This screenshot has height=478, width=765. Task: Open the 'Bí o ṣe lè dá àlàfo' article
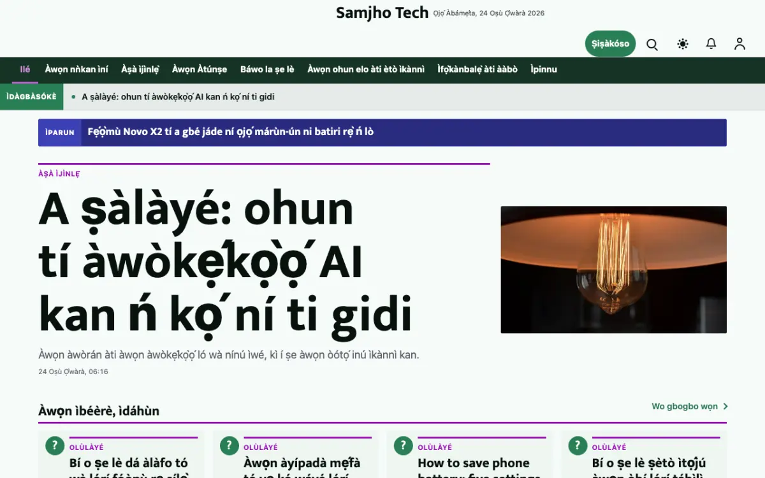(129, 470)
